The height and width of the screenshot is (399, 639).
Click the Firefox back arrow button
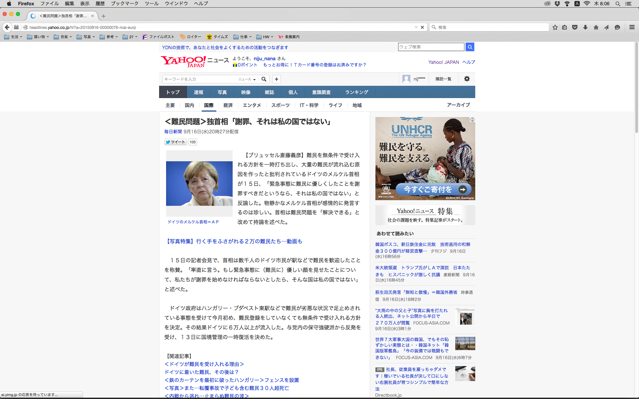[x=7, y=27]
